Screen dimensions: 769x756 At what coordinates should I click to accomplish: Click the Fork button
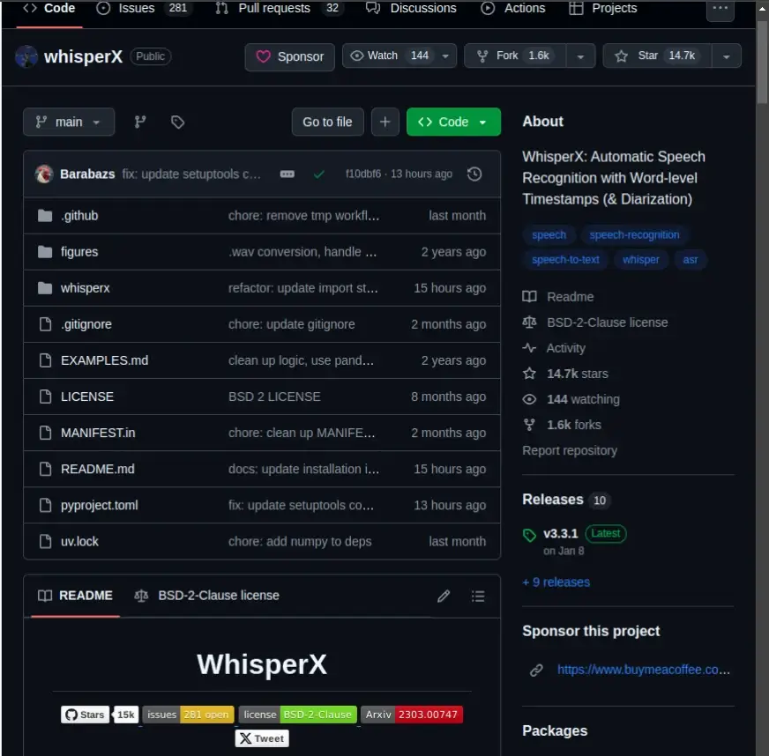pos(515,56)
